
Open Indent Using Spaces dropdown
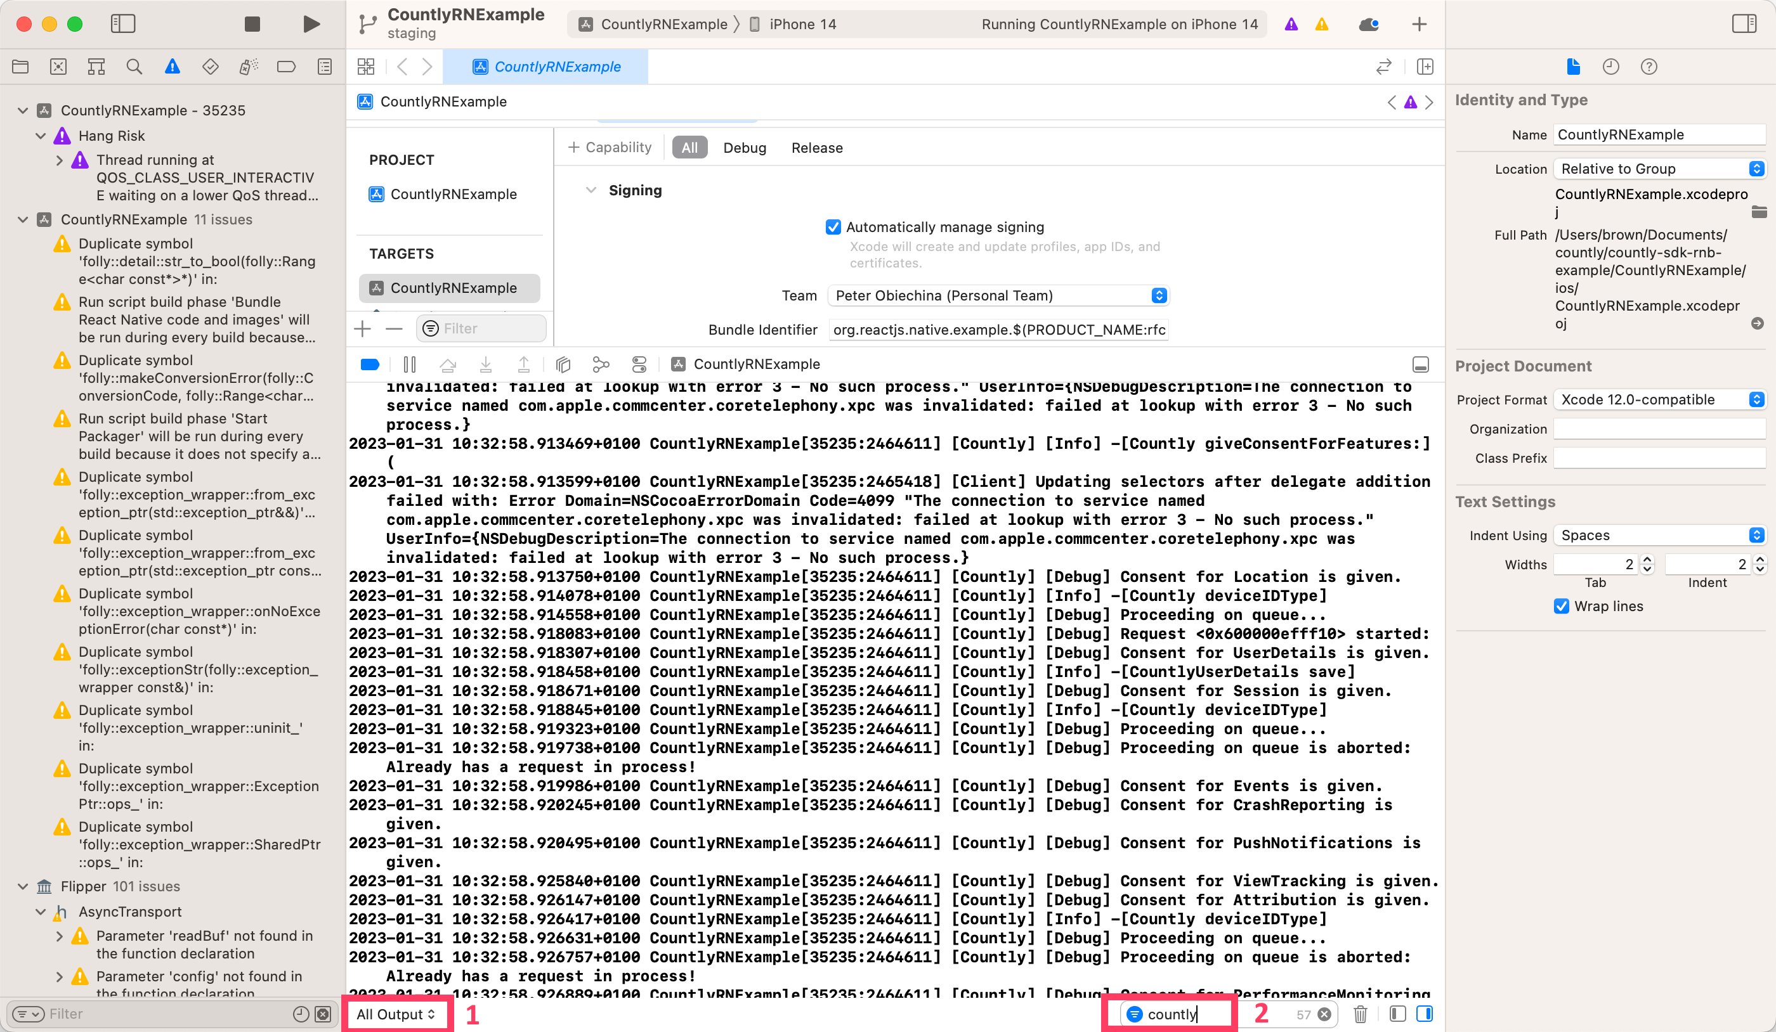pyautogui.click(x=1660, y=536)
